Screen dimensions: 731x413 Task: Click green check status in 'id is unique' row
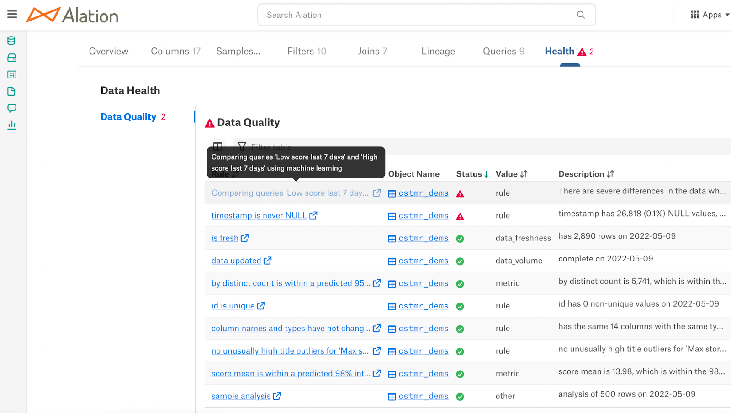pos(460,307)
